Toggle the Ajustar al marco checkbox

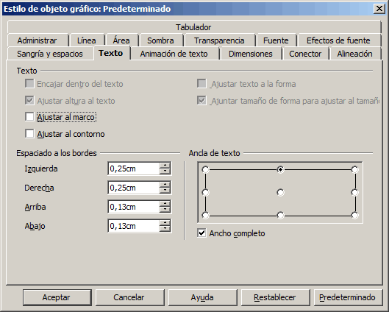pos(29,117)
